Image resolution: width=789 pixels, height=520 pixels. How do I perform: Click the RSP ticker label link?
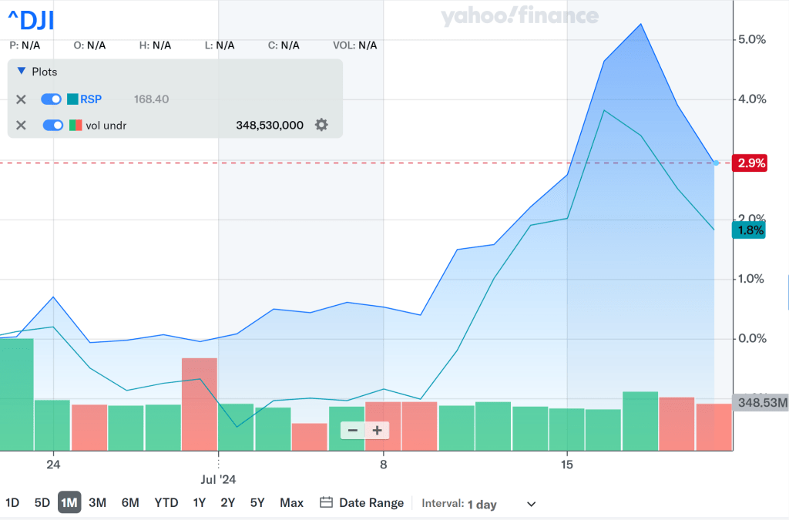[91, 99]
